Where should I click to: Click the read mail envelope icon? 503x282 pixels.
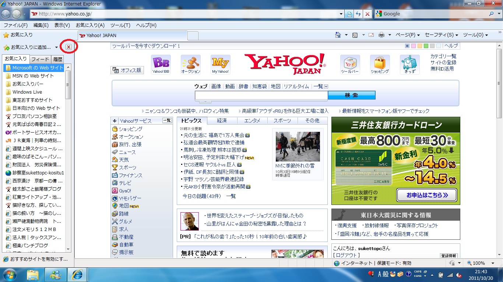click(x=371, y=35)
